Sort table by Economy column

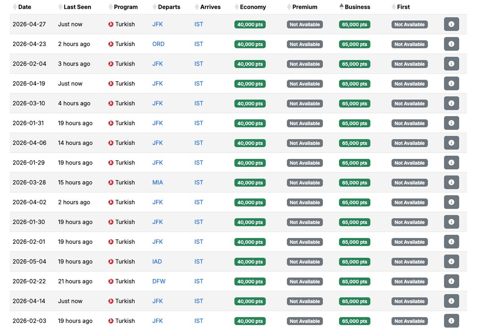click(x=252, y=7)
